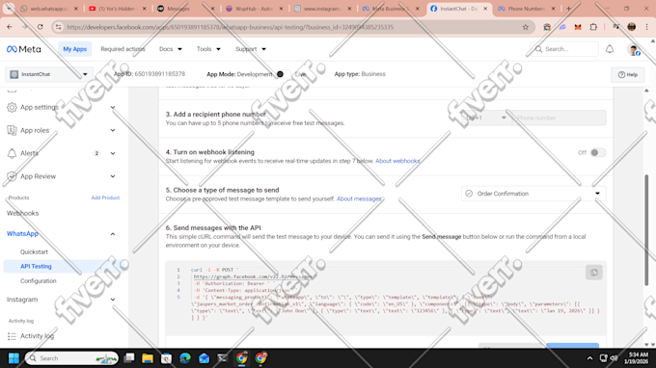Screen dimensions: 656x368
Task: Click Add Product link
Action: coord(105,197)
